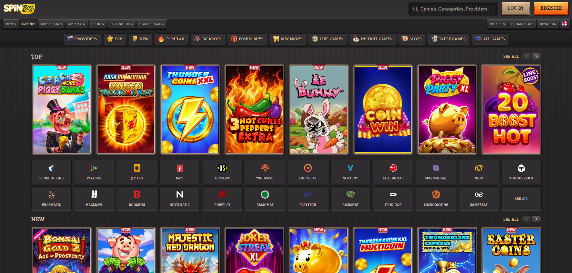Filter games by Megaways
The width and height of the screenshot is (572, 273).
click(288, 39)
